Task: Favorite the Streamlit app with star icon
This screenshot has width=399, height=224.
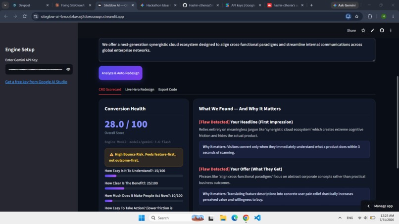Action: [363, 31]
